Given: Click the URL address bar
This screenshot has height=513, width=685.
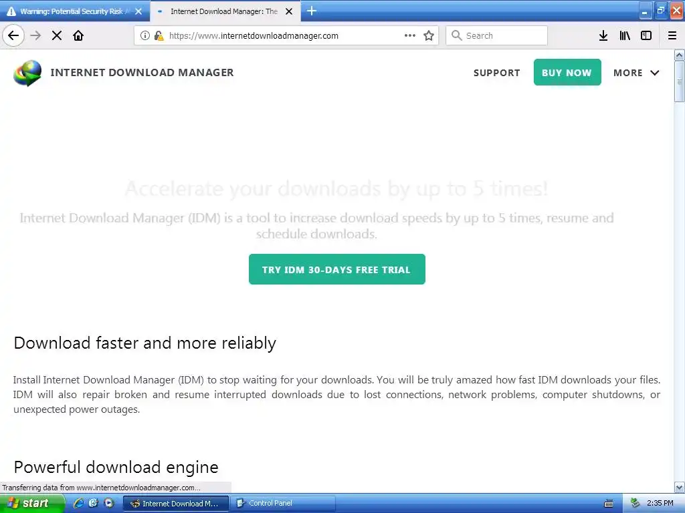Looking at the screenshot, I should point(286,35).
